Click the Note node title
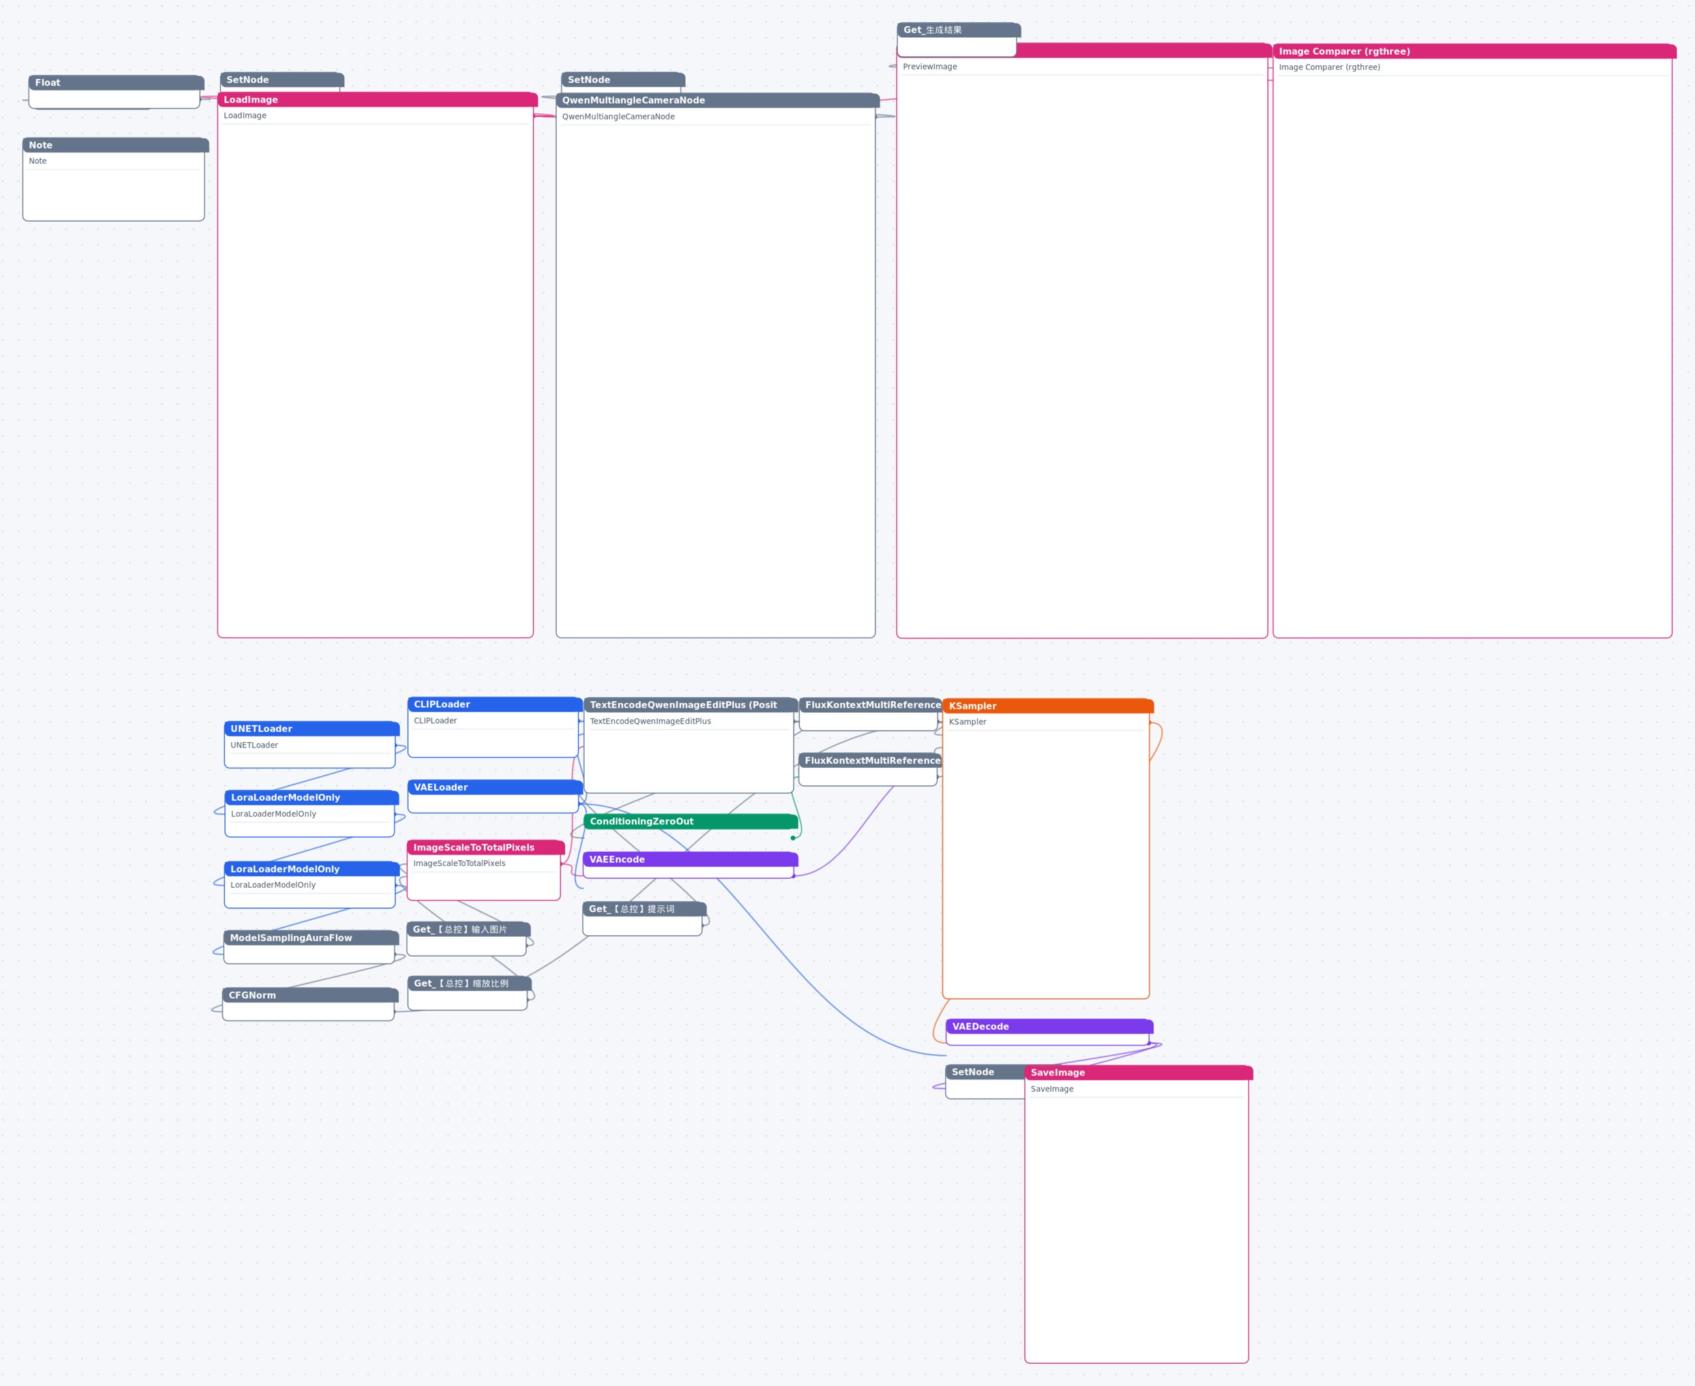Viewport: 1695px width, 1386px height. pos(115,145)
